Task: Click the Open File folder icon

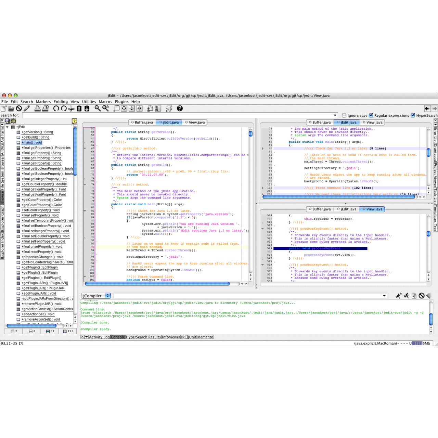Action: (11, 108)
